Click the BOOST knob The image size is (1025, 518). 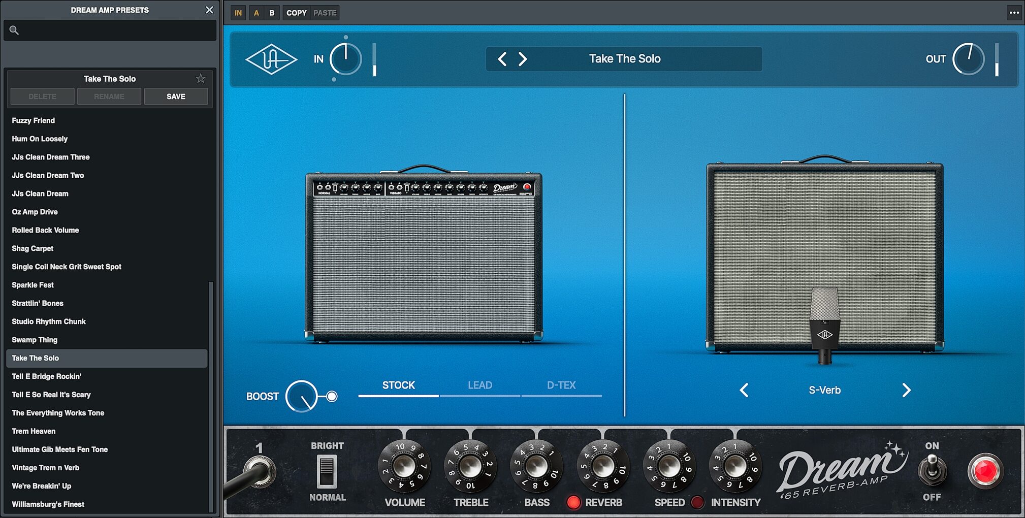point(301,396)
